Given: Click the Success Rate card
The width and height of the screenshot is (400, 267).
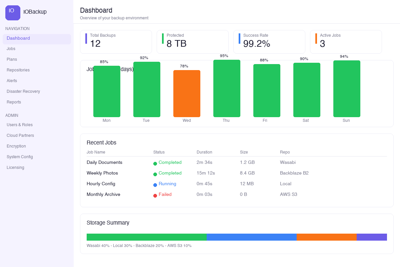Looking at the screenshot, I should [x=269, y=42].
